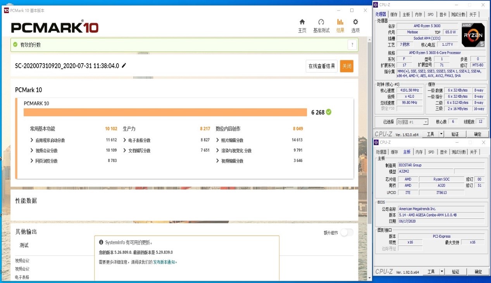Click 工具 button in lower CPU-Z
This screenshot has height=283, width=491.
coord(431,272)
